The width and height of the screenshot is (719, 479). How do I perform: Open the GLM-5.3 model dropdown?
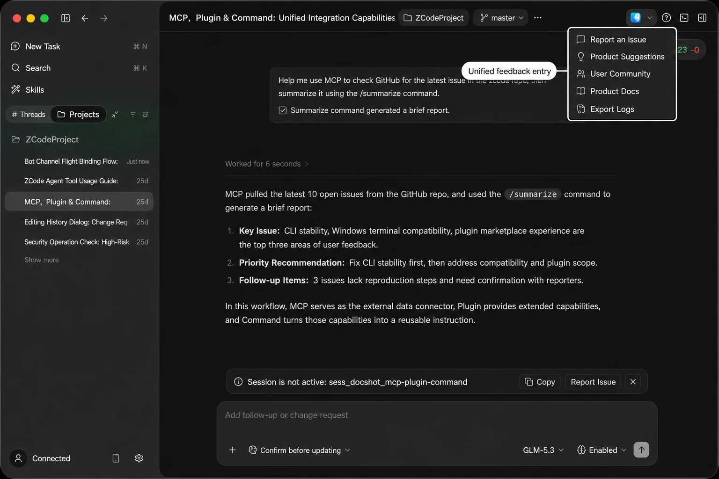543,450
